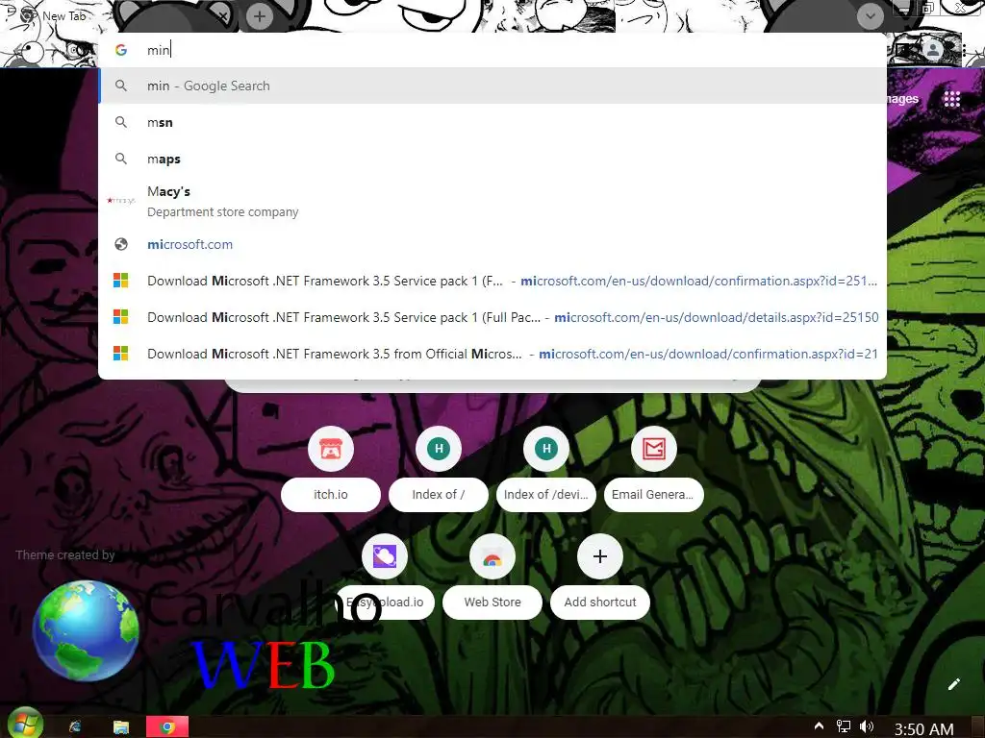Open the microsoft.com suggestion
Viewport: 985px width, 738px height.
tap(492, 244)
